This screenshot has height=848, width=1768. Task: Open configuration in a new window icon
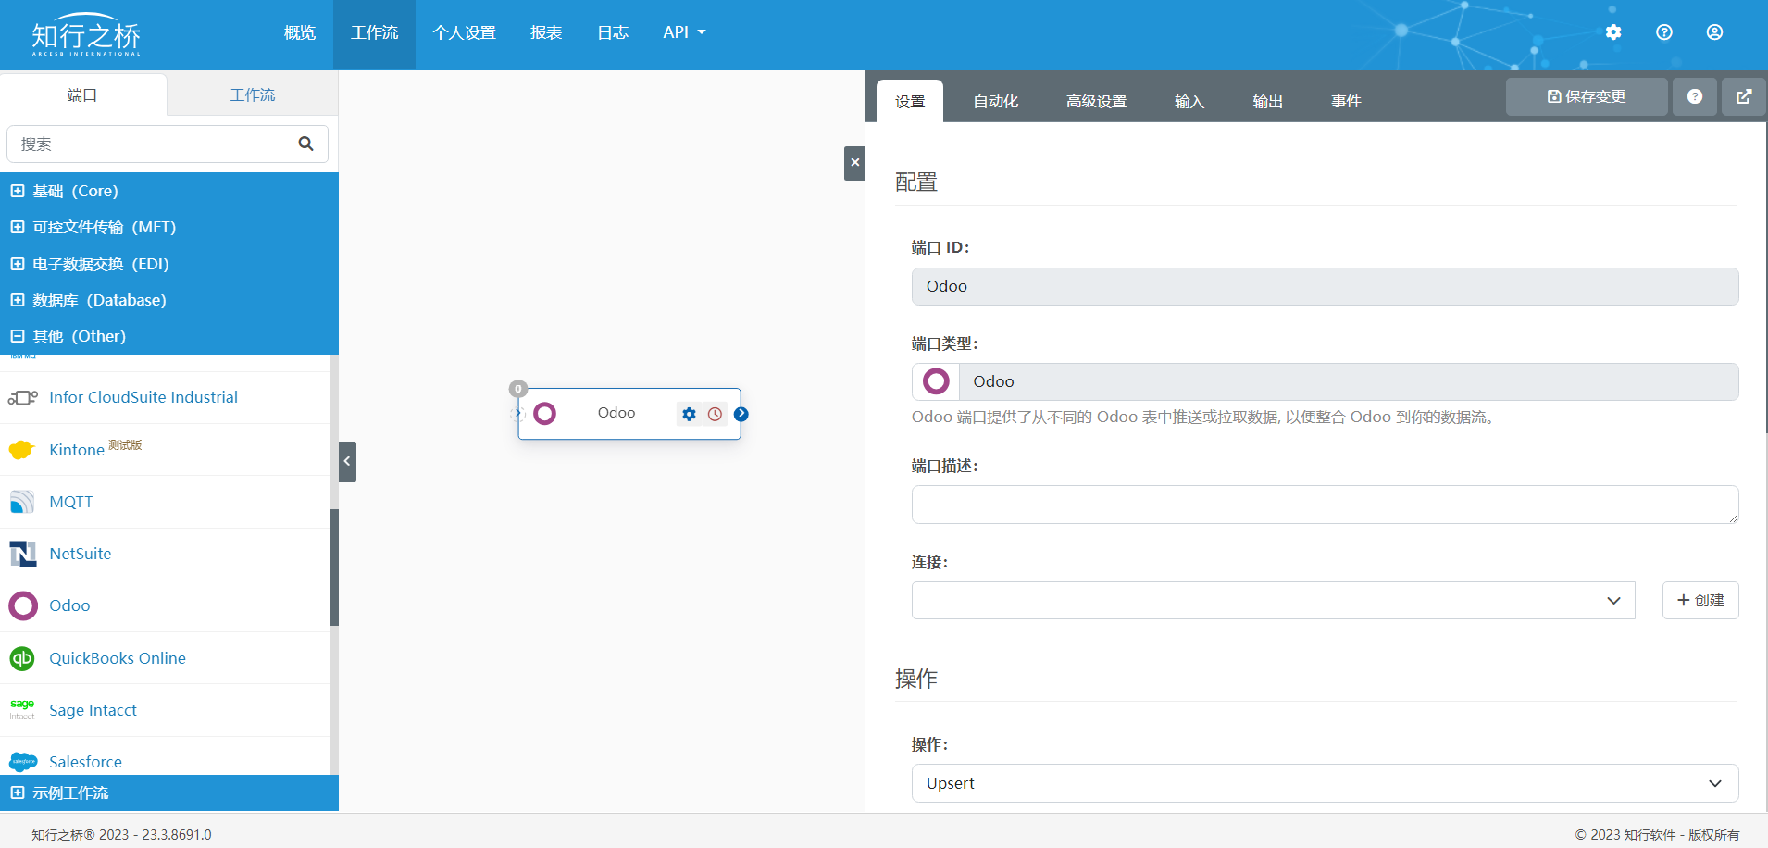(1744, 96)
